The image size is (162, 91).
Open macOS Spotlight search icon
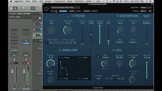point(147,1)
